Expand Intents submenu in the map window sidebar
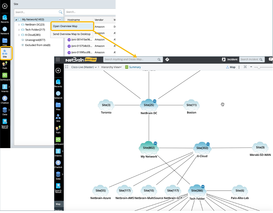This screenshot has width=273, height=213. [x=62, y=151]
